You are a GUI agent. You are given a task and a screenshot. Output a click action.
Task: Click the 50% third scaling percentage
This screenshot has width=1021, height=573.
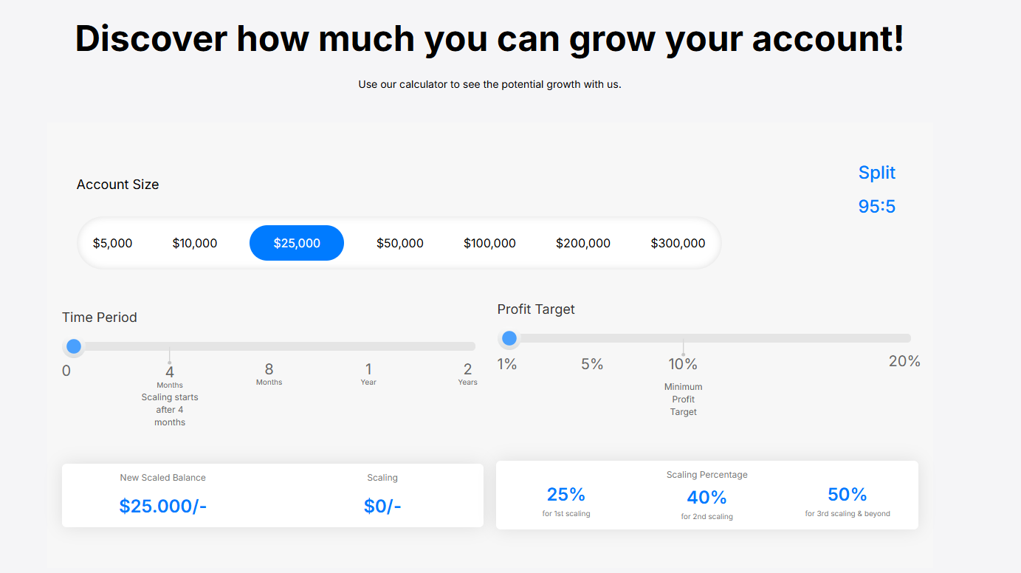(x=848, y=494)
